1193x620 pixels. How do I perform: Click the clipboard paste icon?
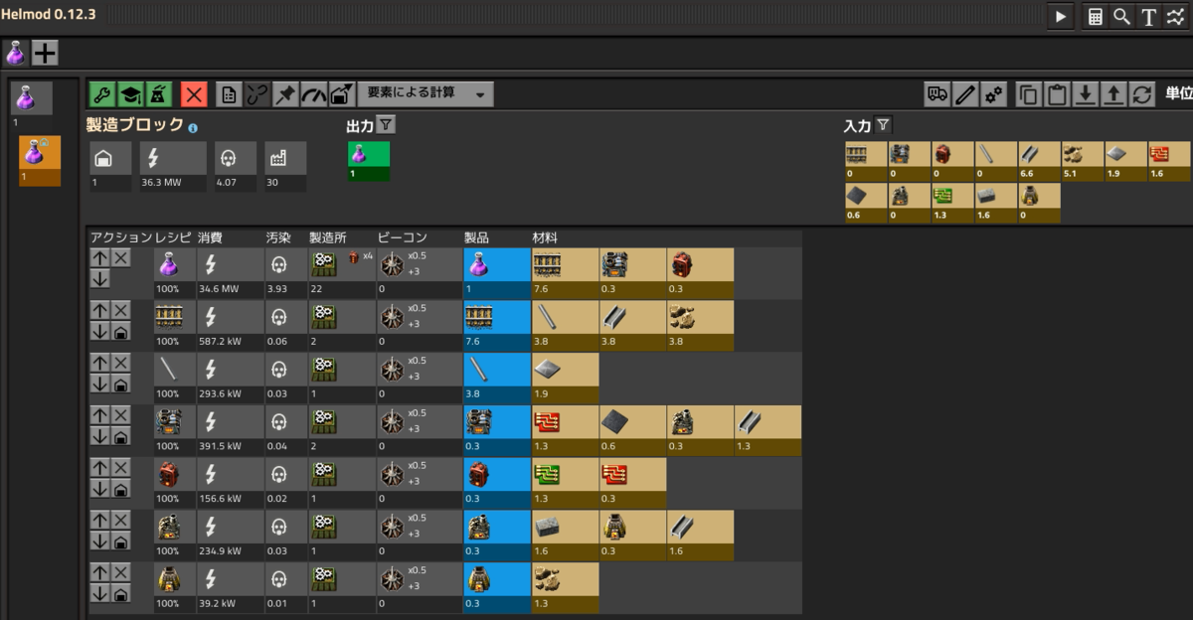click(1057, 94)
